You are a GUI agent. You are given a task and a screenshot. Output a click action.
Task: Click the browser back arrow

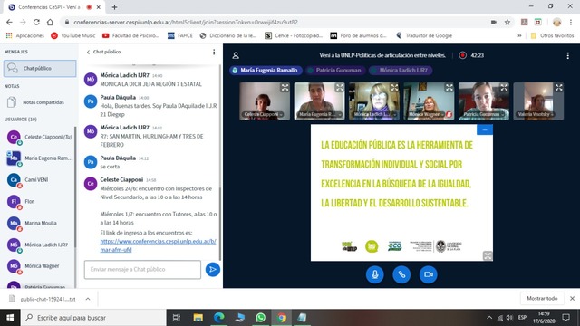pos(9,22)
